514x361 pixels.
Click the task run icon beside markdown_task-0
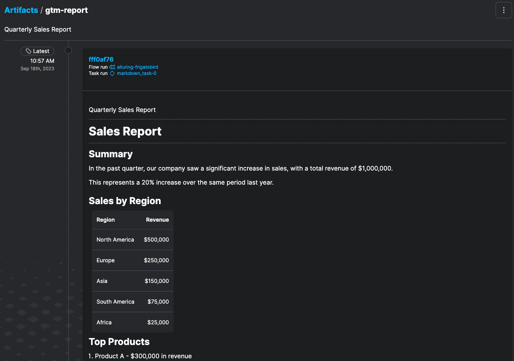112,73
